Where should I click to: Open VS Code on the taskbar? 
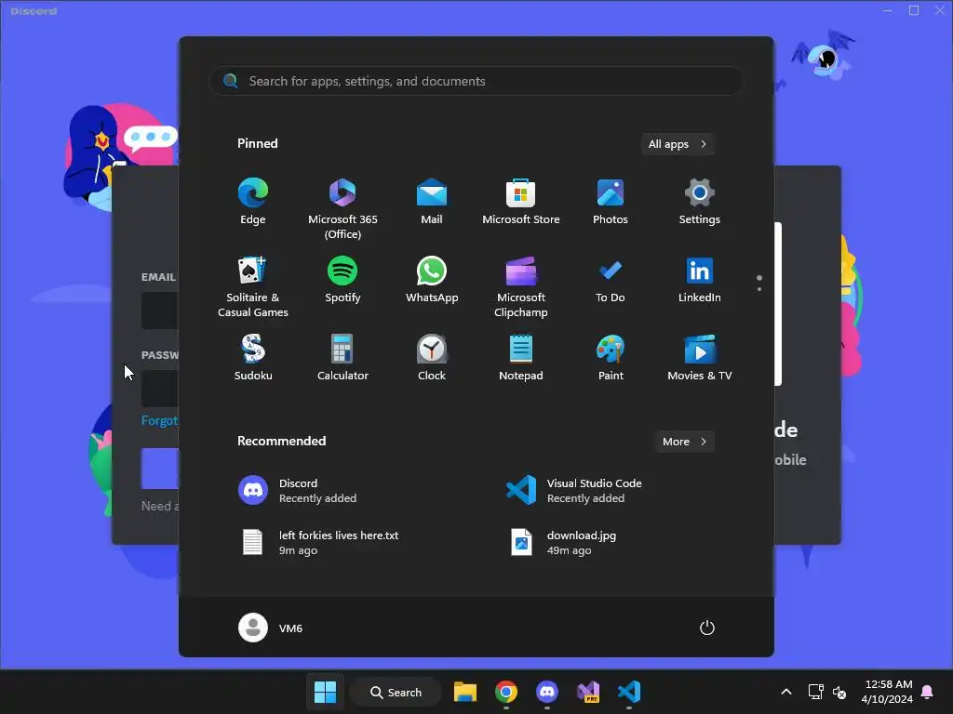[x=629, y=692]
